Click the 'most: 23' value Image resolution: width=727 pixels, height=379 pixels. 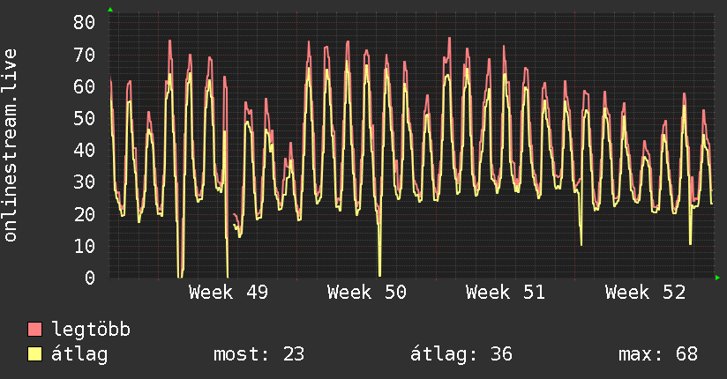(259, 354)
